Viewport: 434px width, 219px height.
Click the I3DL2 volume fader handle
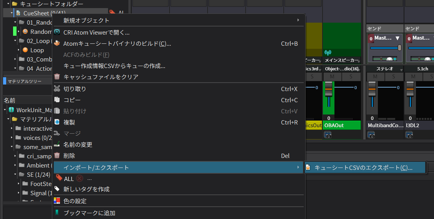tap(410, 89)
